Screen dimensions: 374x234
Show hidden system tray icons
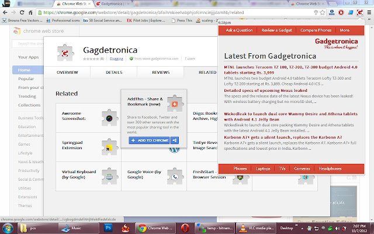pos(302,229)
